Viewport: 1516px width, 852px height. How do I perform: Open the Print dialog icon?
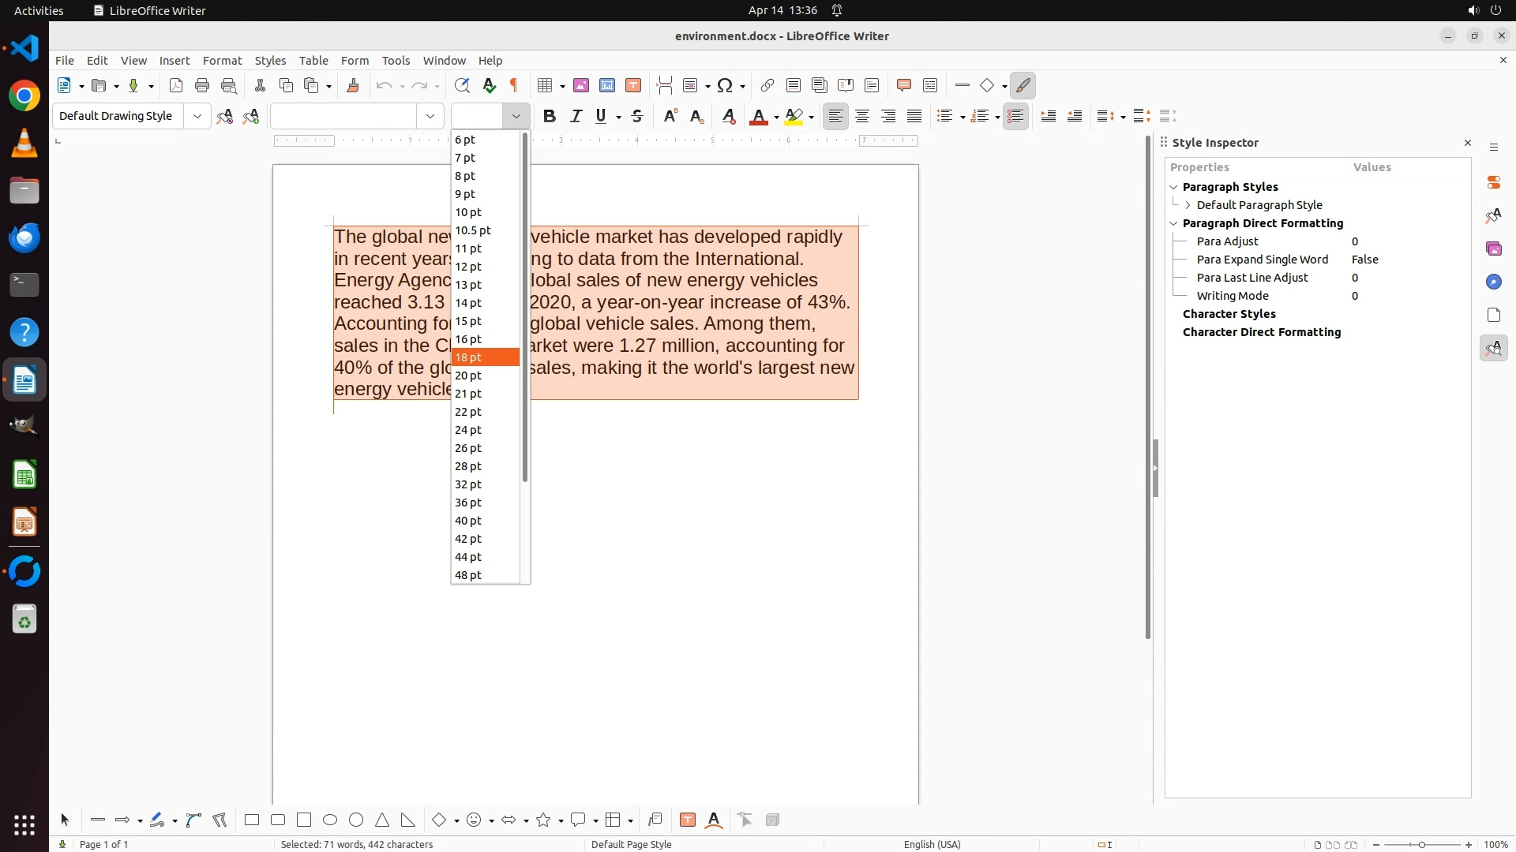[x=202, y=86]
